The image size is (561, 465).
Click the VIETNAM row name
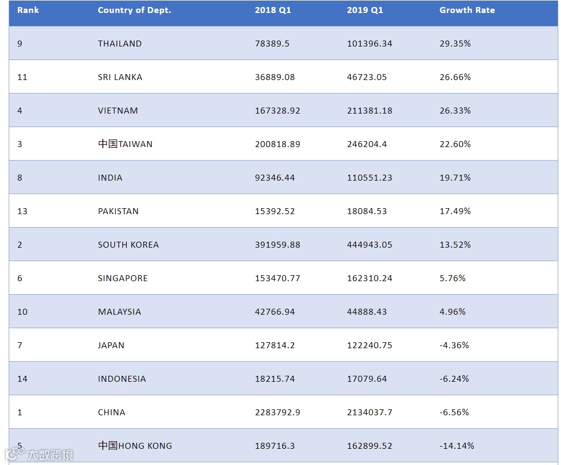tap(118, 111)
